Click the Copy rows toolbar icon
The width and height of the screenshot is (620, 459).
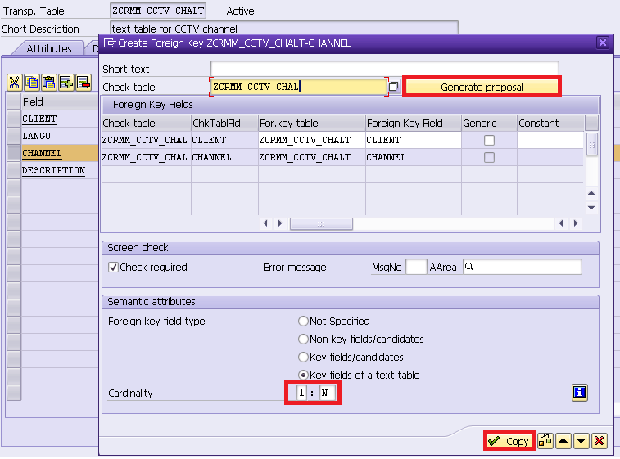click(32, 83)
